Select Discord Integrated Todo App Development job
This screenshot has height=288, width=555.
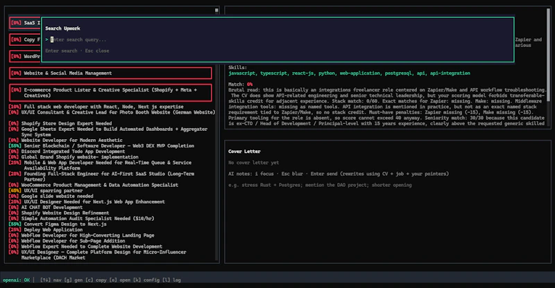coord(67,152)
